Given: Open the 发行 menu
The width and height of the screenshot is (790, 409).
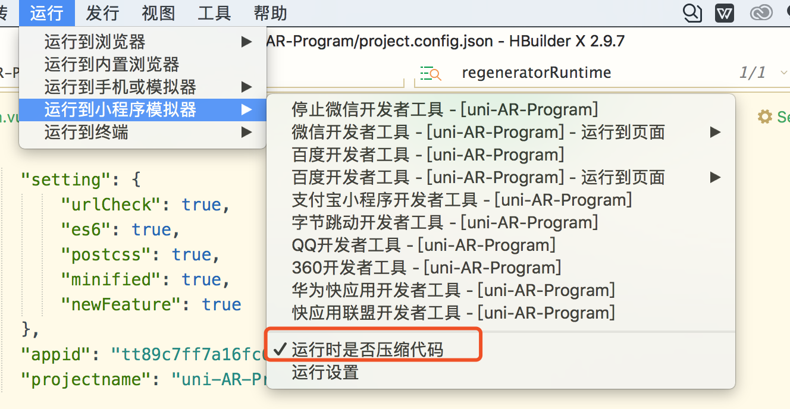Looking at the screenshot, I should pos(103,12).
